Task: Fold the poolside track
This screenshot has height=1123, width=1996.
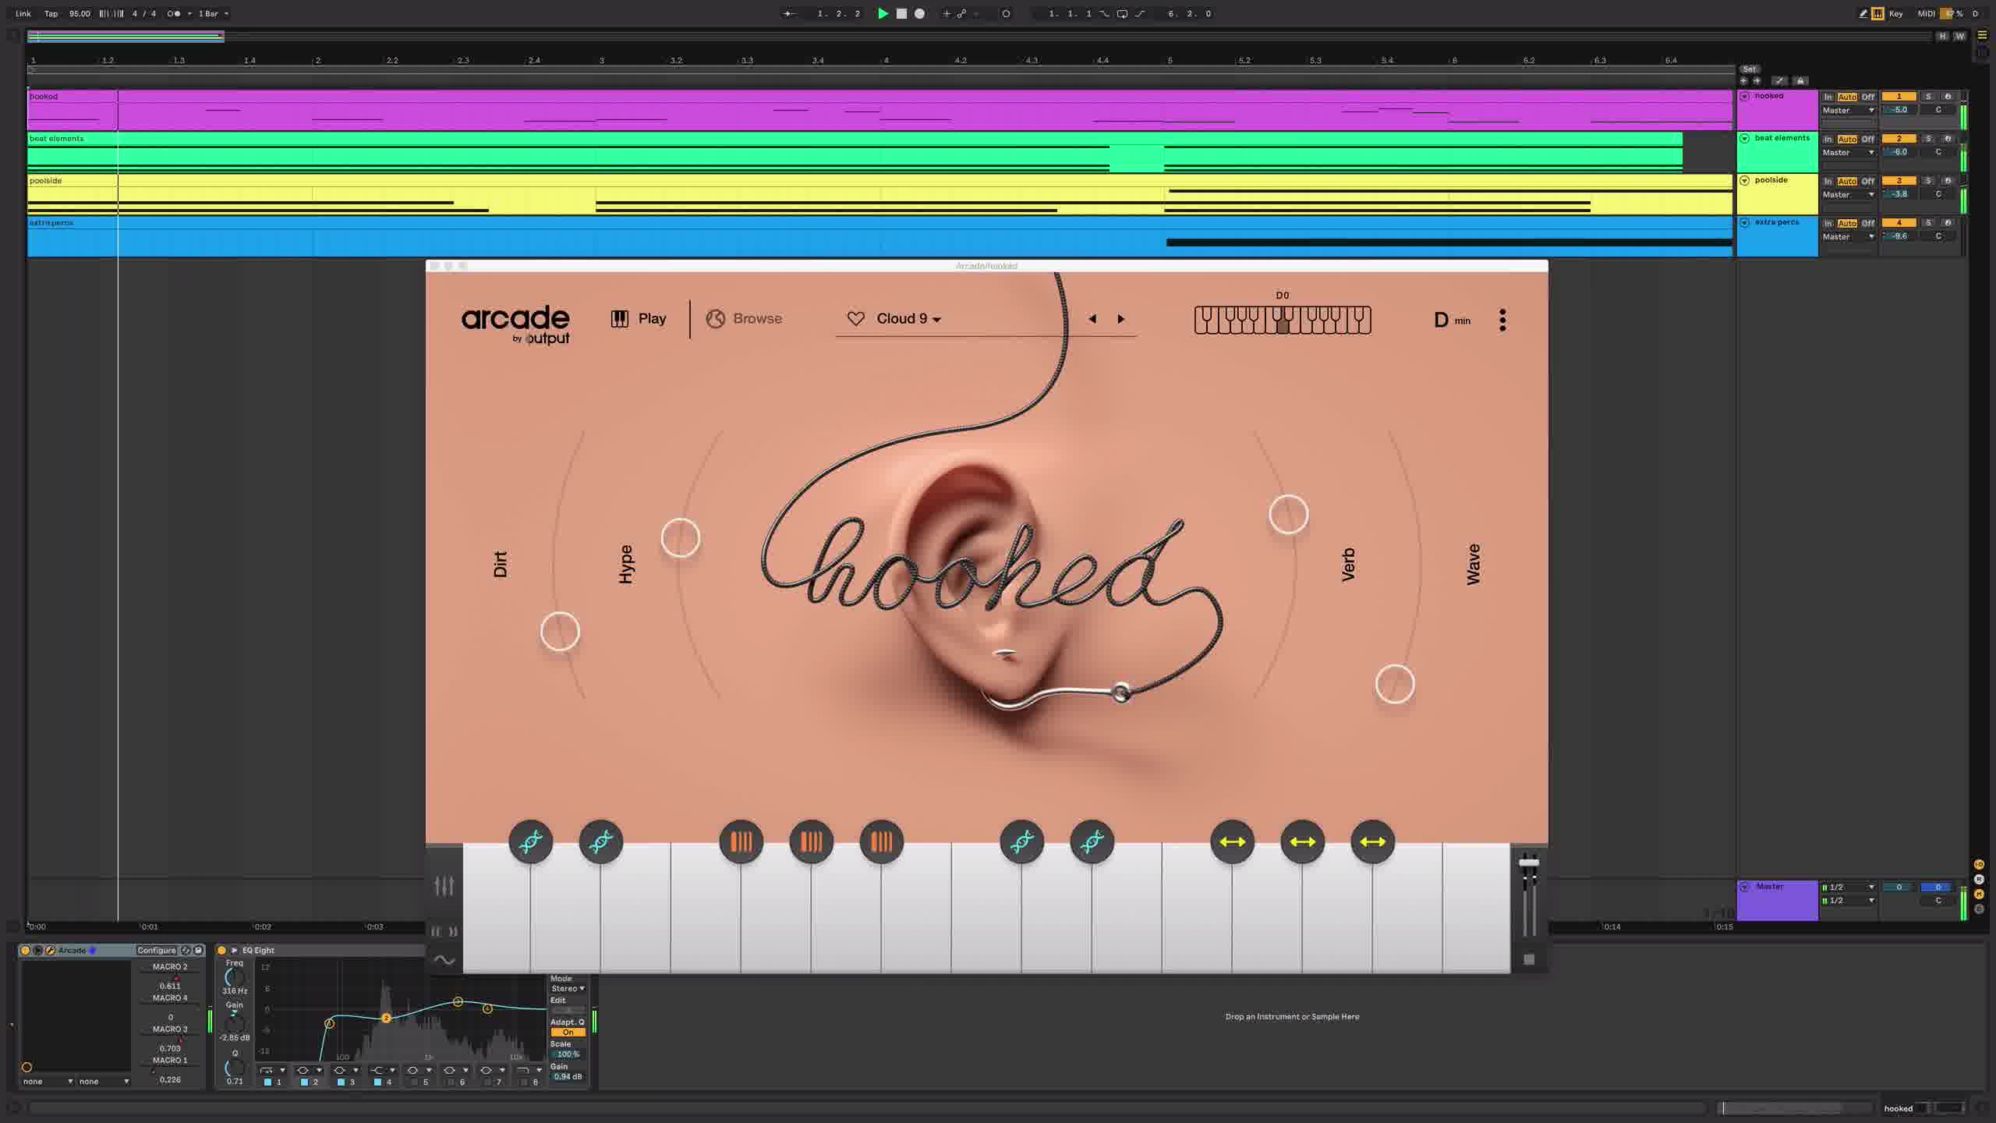Action: (1745, 180)
